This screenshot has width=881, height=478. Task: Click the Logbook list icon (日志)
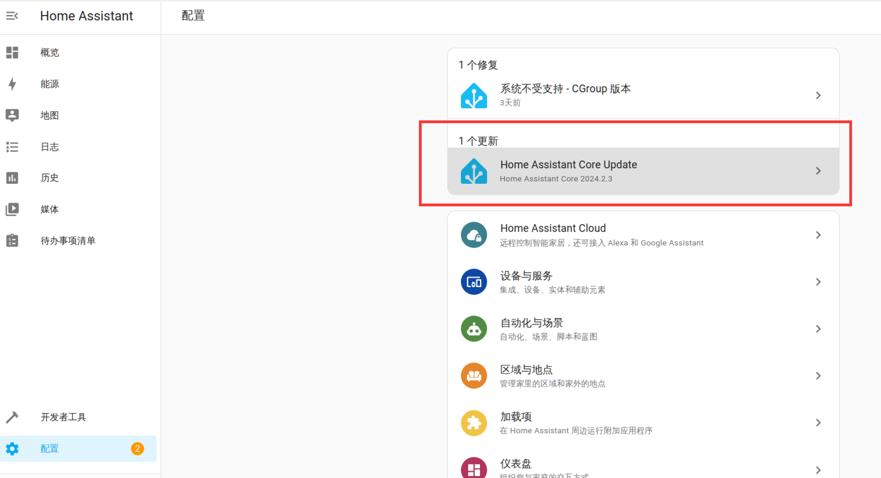point(12,147)
